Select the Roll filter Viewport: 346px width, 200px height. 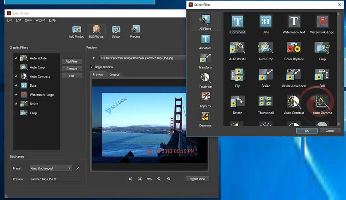322,78
